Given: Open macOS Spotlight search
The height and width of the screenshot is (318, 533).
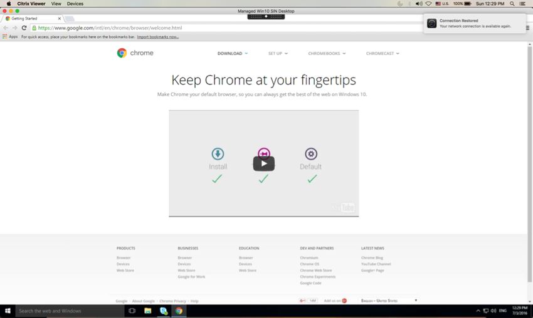Looking at the screenshot, I should [x=512, y=4].
